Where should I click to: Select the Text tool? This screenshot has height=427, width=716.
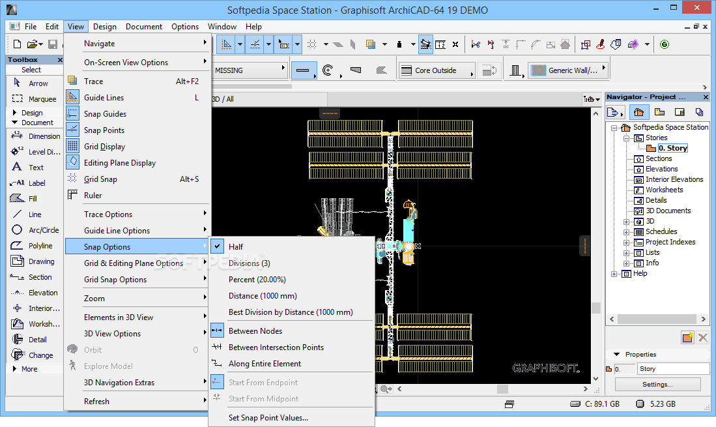(x=35, y=167)
